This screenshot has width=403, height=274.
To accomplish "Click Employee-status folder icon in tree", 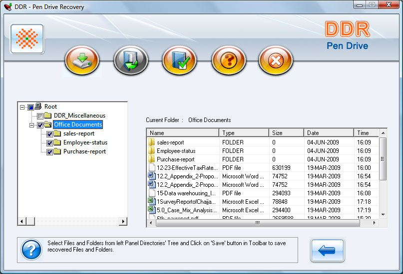I will coord(57,142).
